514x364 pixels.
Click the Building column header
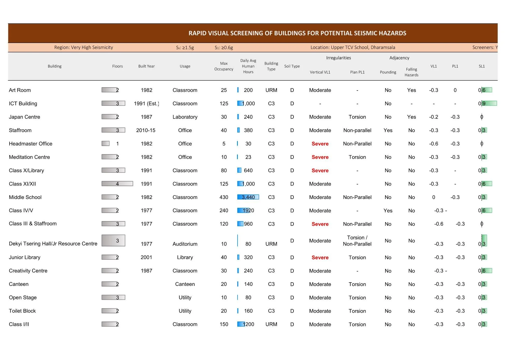click(x=55, y=66)
